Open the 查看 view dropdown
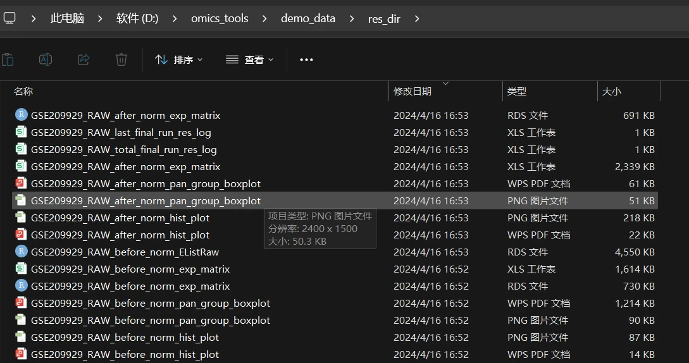 [x=249, y=59]
